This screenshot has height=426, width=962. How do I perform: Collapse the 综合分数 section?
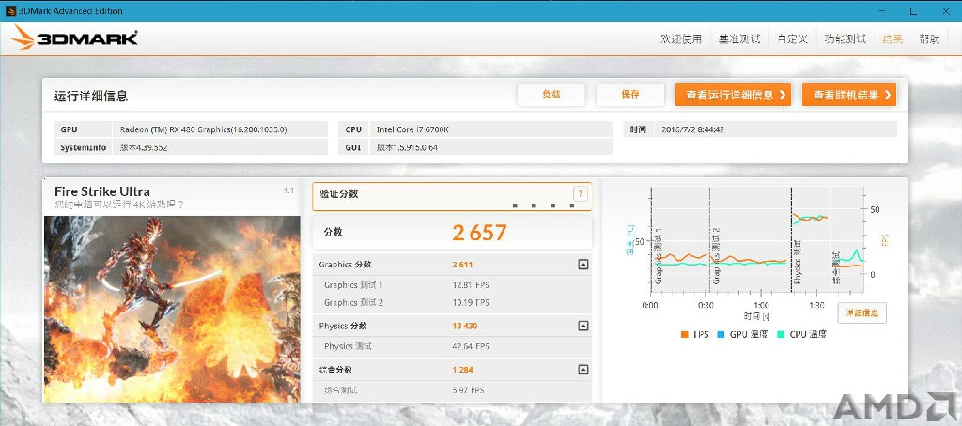coord(583,370)
